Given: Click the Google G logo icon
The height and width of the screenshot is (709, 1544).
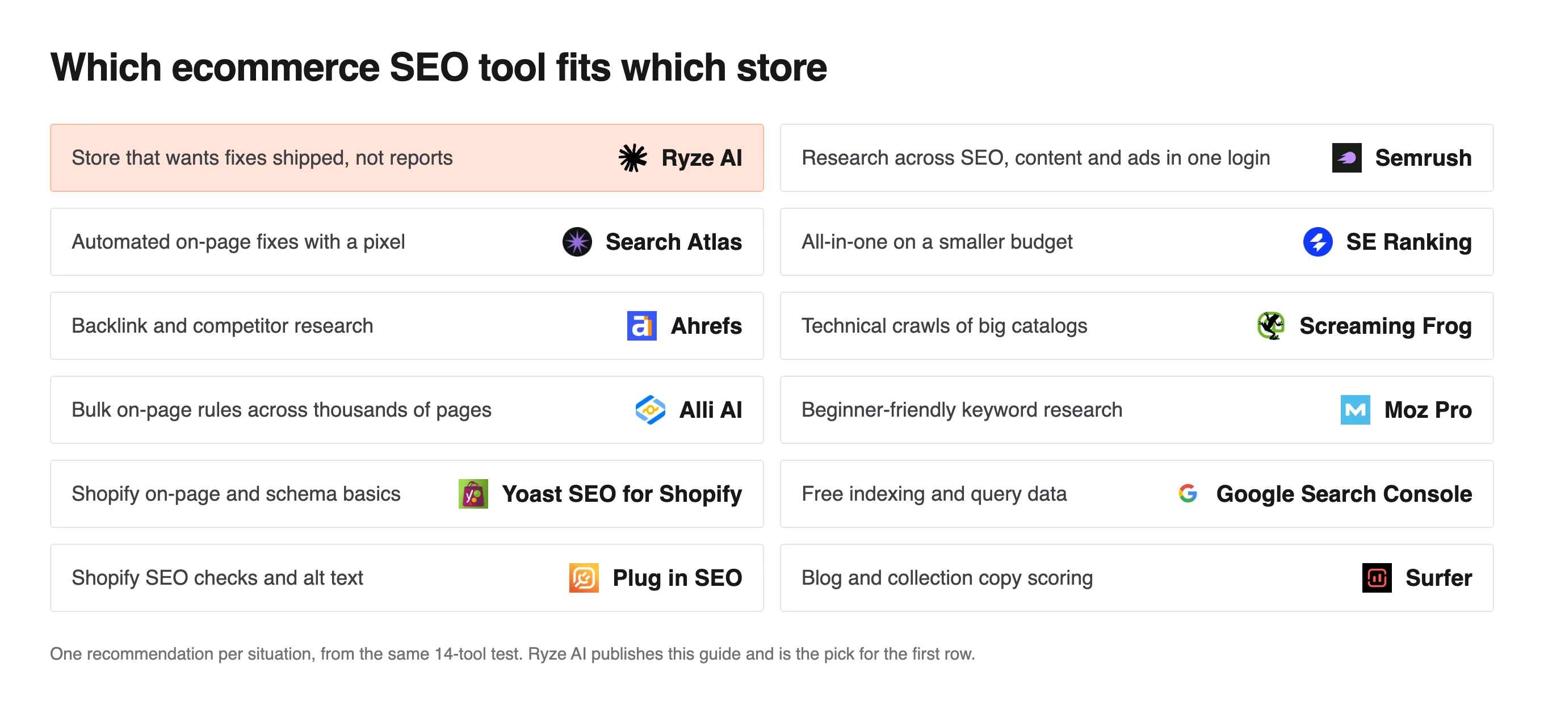Looking at the screenshot, I should [x=1188, y=493].
